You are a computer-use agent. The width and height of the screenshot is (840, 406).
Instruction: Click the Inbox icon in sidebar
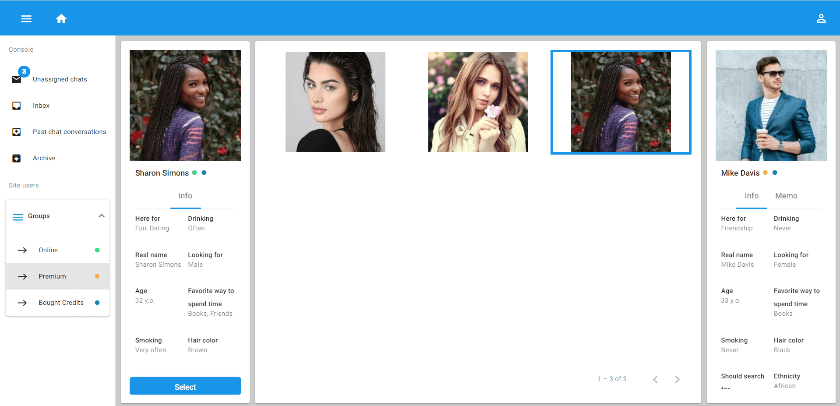[x=17, y=106]
